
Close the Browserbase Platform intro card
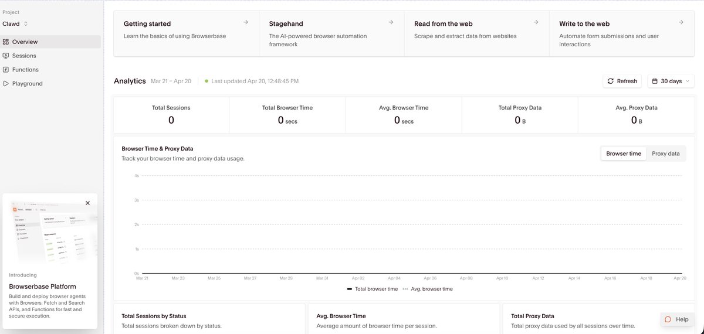(x=87, y=203)
